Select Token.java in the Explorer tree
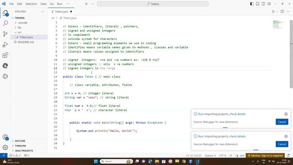293x165 pixels. click(x=26, y=37)
